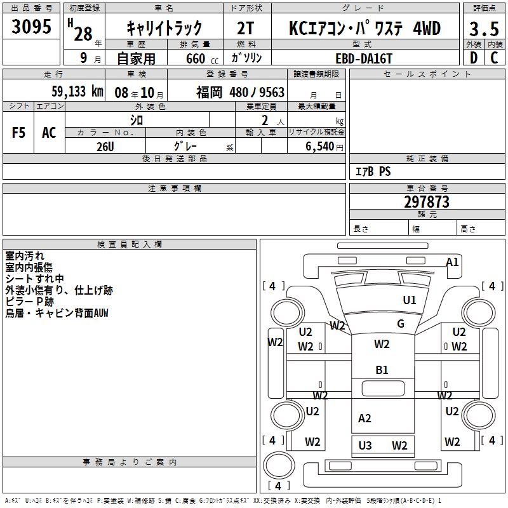The image size is (508, 508).
Task: Click the A1 mark on the front bumper
Action: (453, 262)
